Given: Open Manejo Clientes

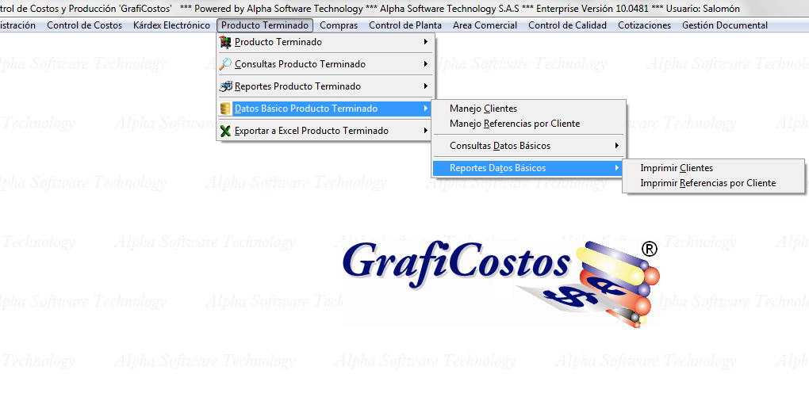Looking at the screenshot, I should click(483, 109).
